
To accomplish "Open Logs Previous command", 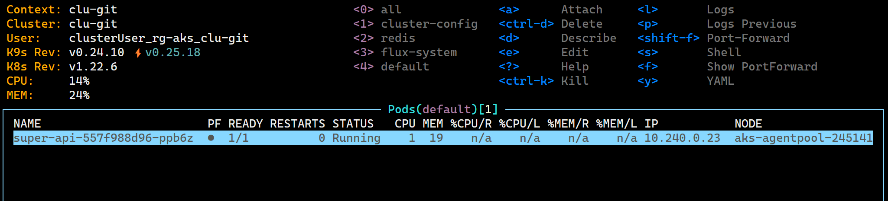I will click(x=751, y=24).
